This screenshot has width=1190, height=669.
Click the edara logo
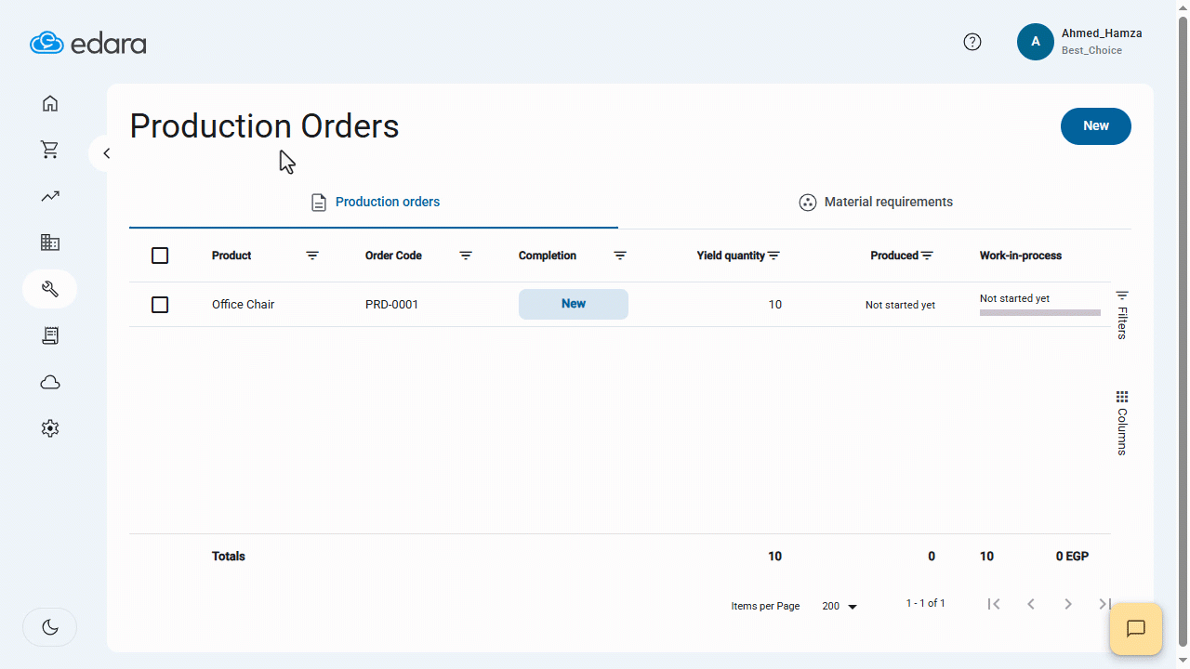88,43
